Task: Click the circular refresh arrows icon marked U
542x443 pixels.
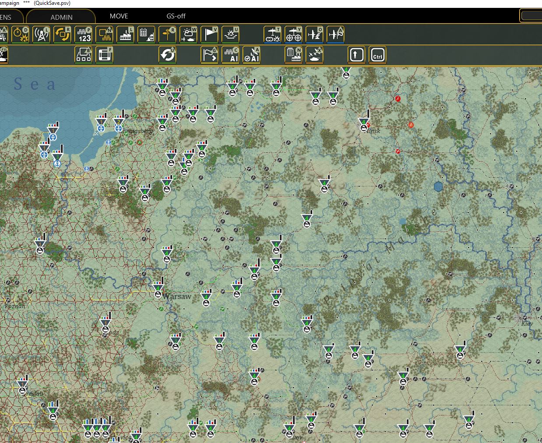Action: coord(168,55)
